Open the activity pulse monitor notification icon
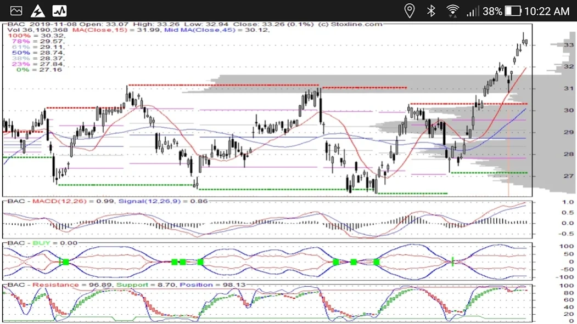This screenshot has width=577, height=324. click(59, 11)
